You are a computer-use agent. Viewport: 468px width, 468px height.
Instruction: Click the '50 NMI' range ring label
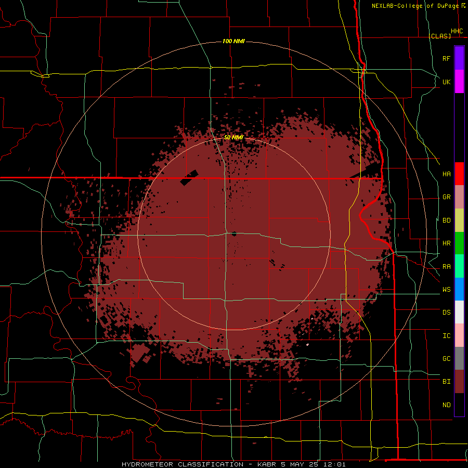click(233, 137)
